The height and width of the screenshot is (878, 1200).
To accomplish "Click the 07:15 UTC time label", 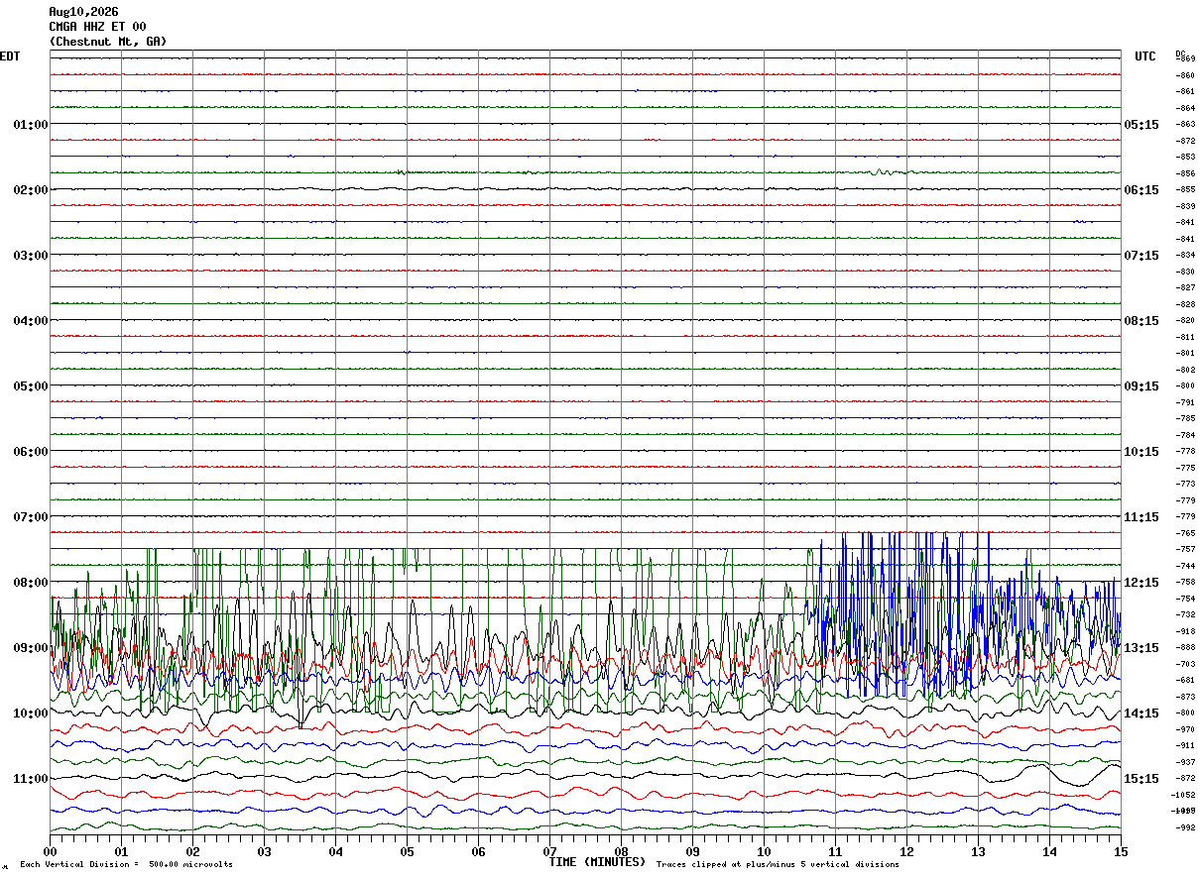I will (x=1141, y=256).
